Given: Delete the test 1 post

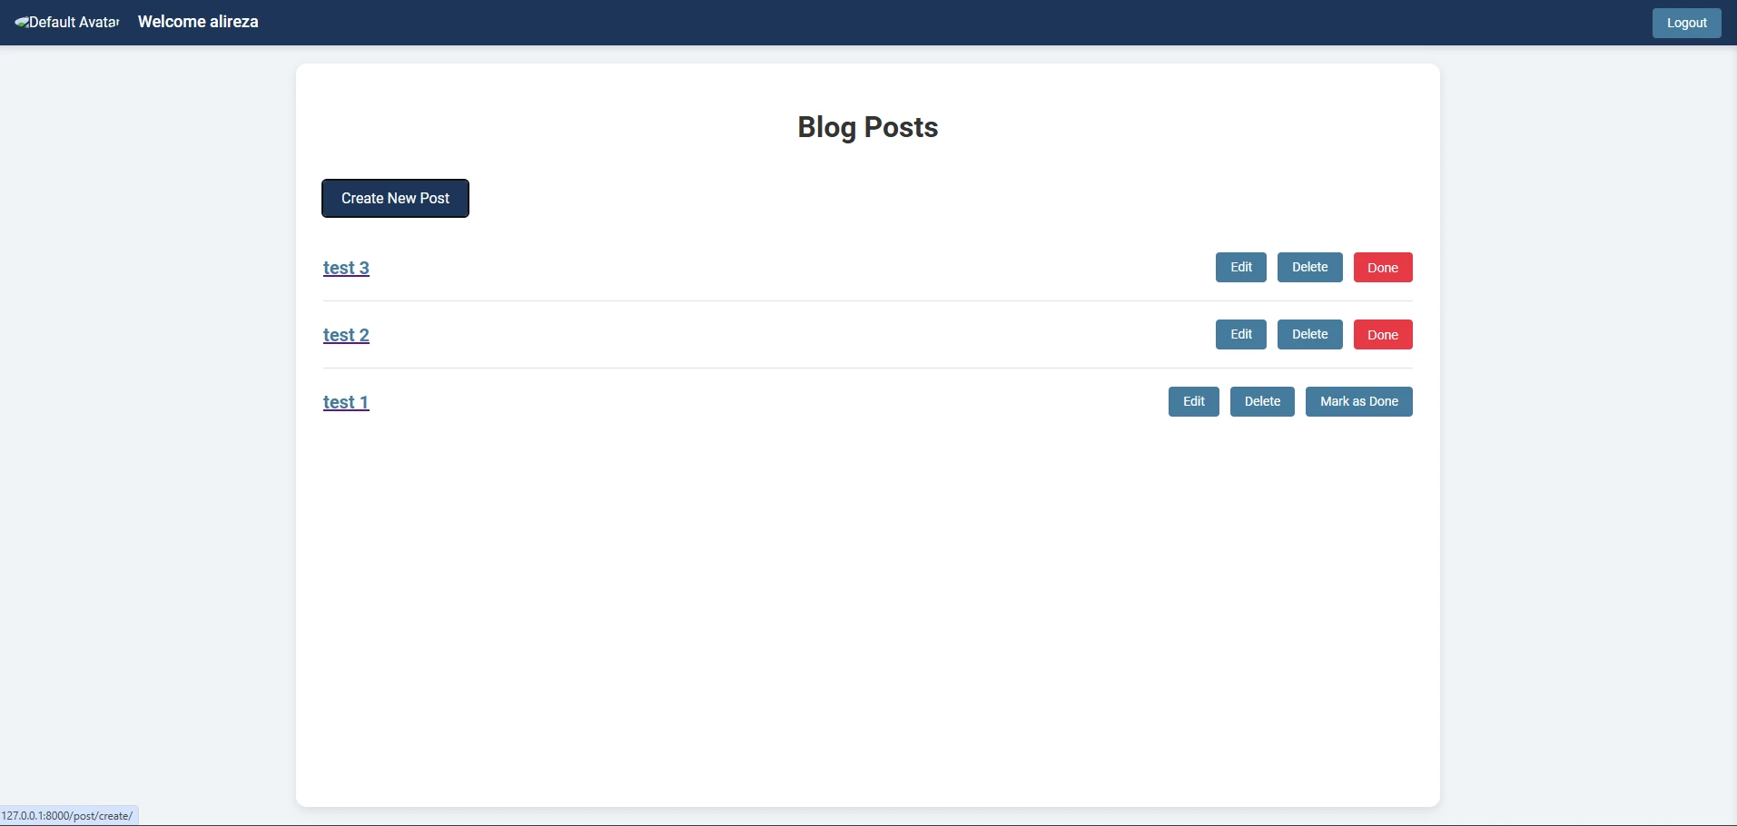Looking at the screenshot, I should point(1262,401).
